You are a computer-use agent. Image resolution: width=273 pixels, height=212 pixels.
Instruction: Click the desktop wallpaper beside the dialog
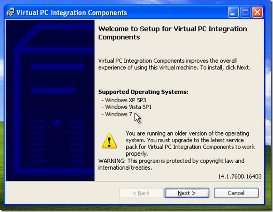tap(269, 105)
